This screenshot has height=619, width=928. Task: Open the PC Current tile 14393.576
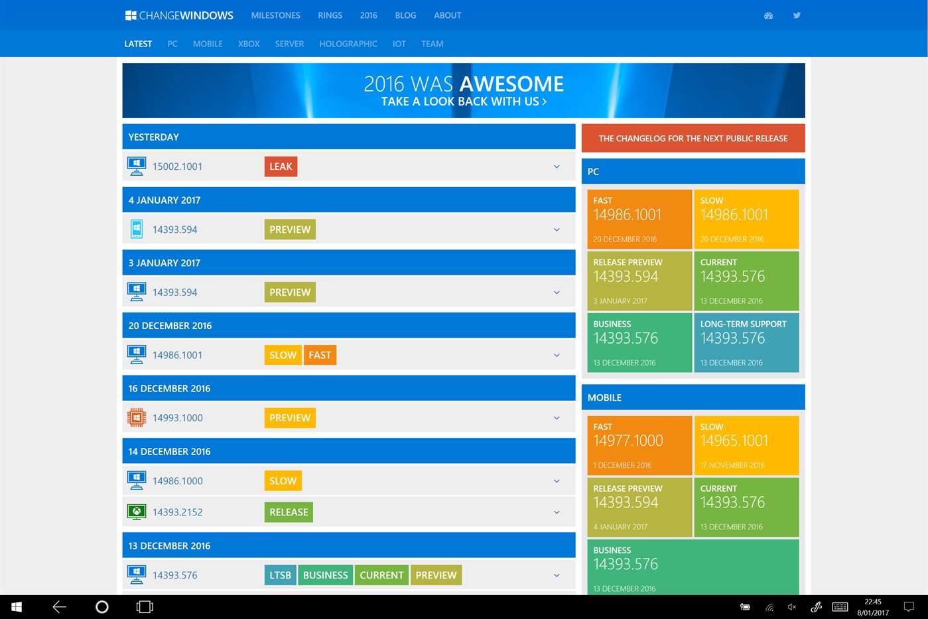746,281
